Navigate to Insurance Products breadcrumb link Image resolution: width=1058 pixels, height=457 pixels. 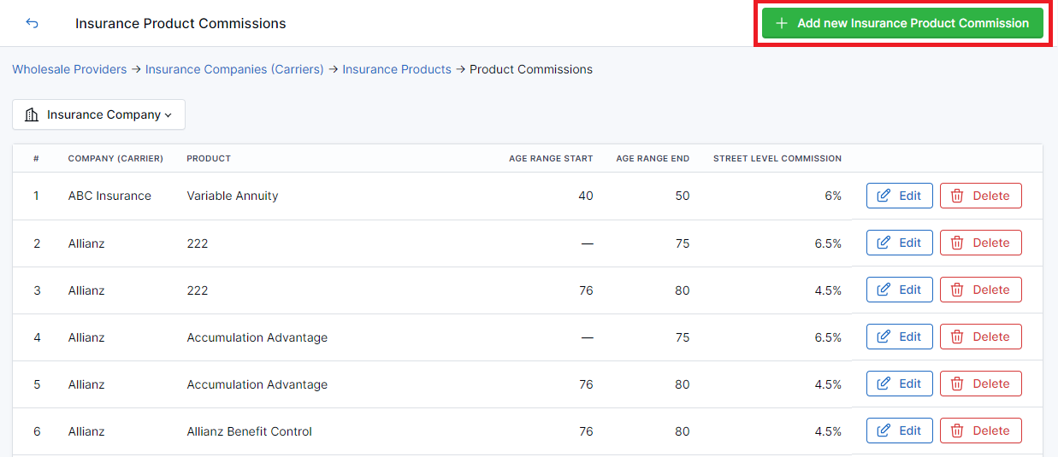point(397,69)
